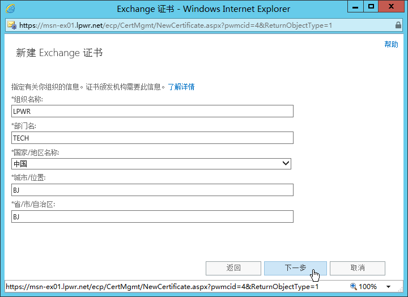Click the *城市/位置: label

point(29,177)
